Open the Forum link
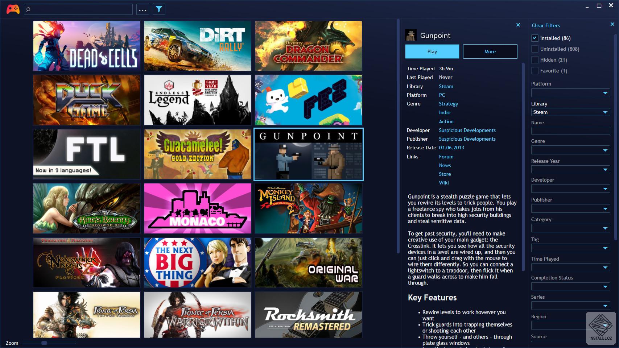The image size is (619, 348). 446,157
